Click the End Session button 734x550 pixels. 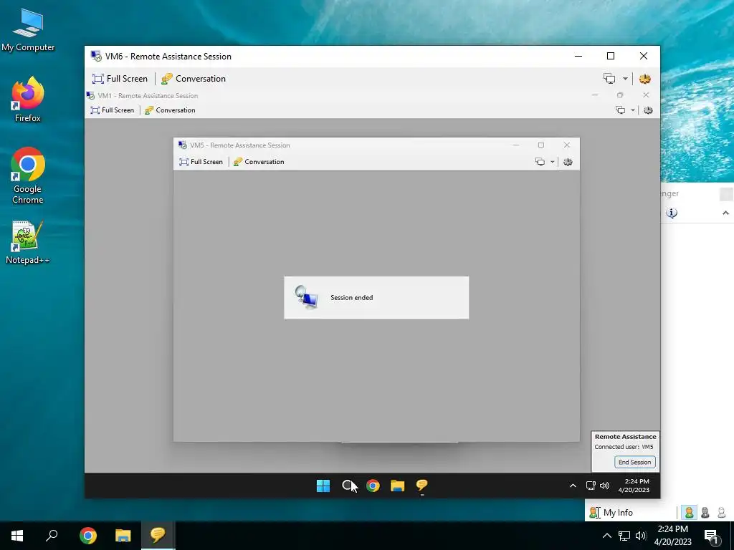tap(634, 462)
